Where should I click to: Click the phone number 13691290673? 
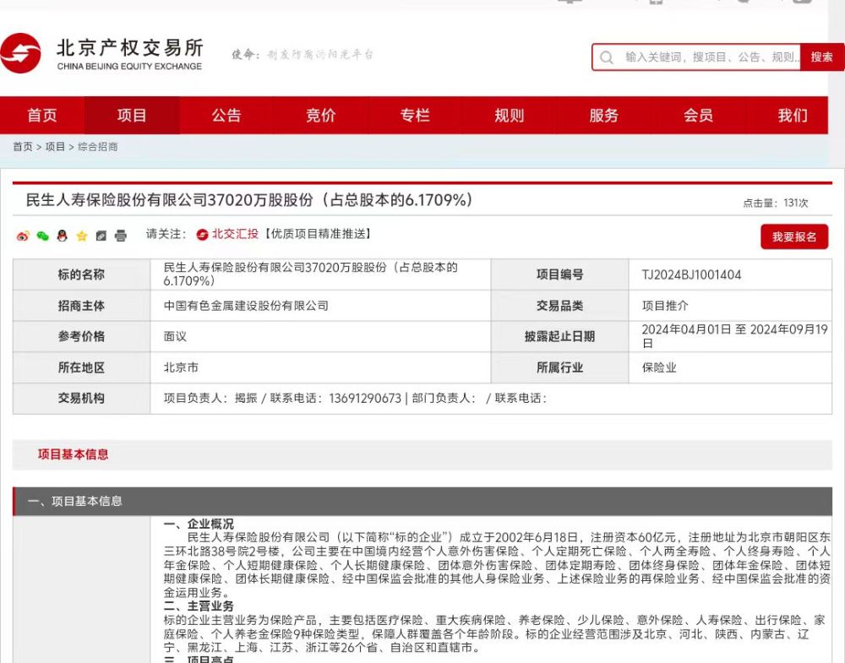tap(365, 398)
